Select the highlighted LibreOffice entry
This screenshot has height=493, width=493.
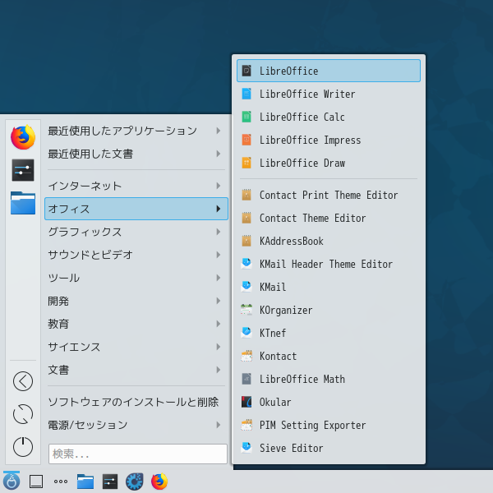[x=329, y=71]
